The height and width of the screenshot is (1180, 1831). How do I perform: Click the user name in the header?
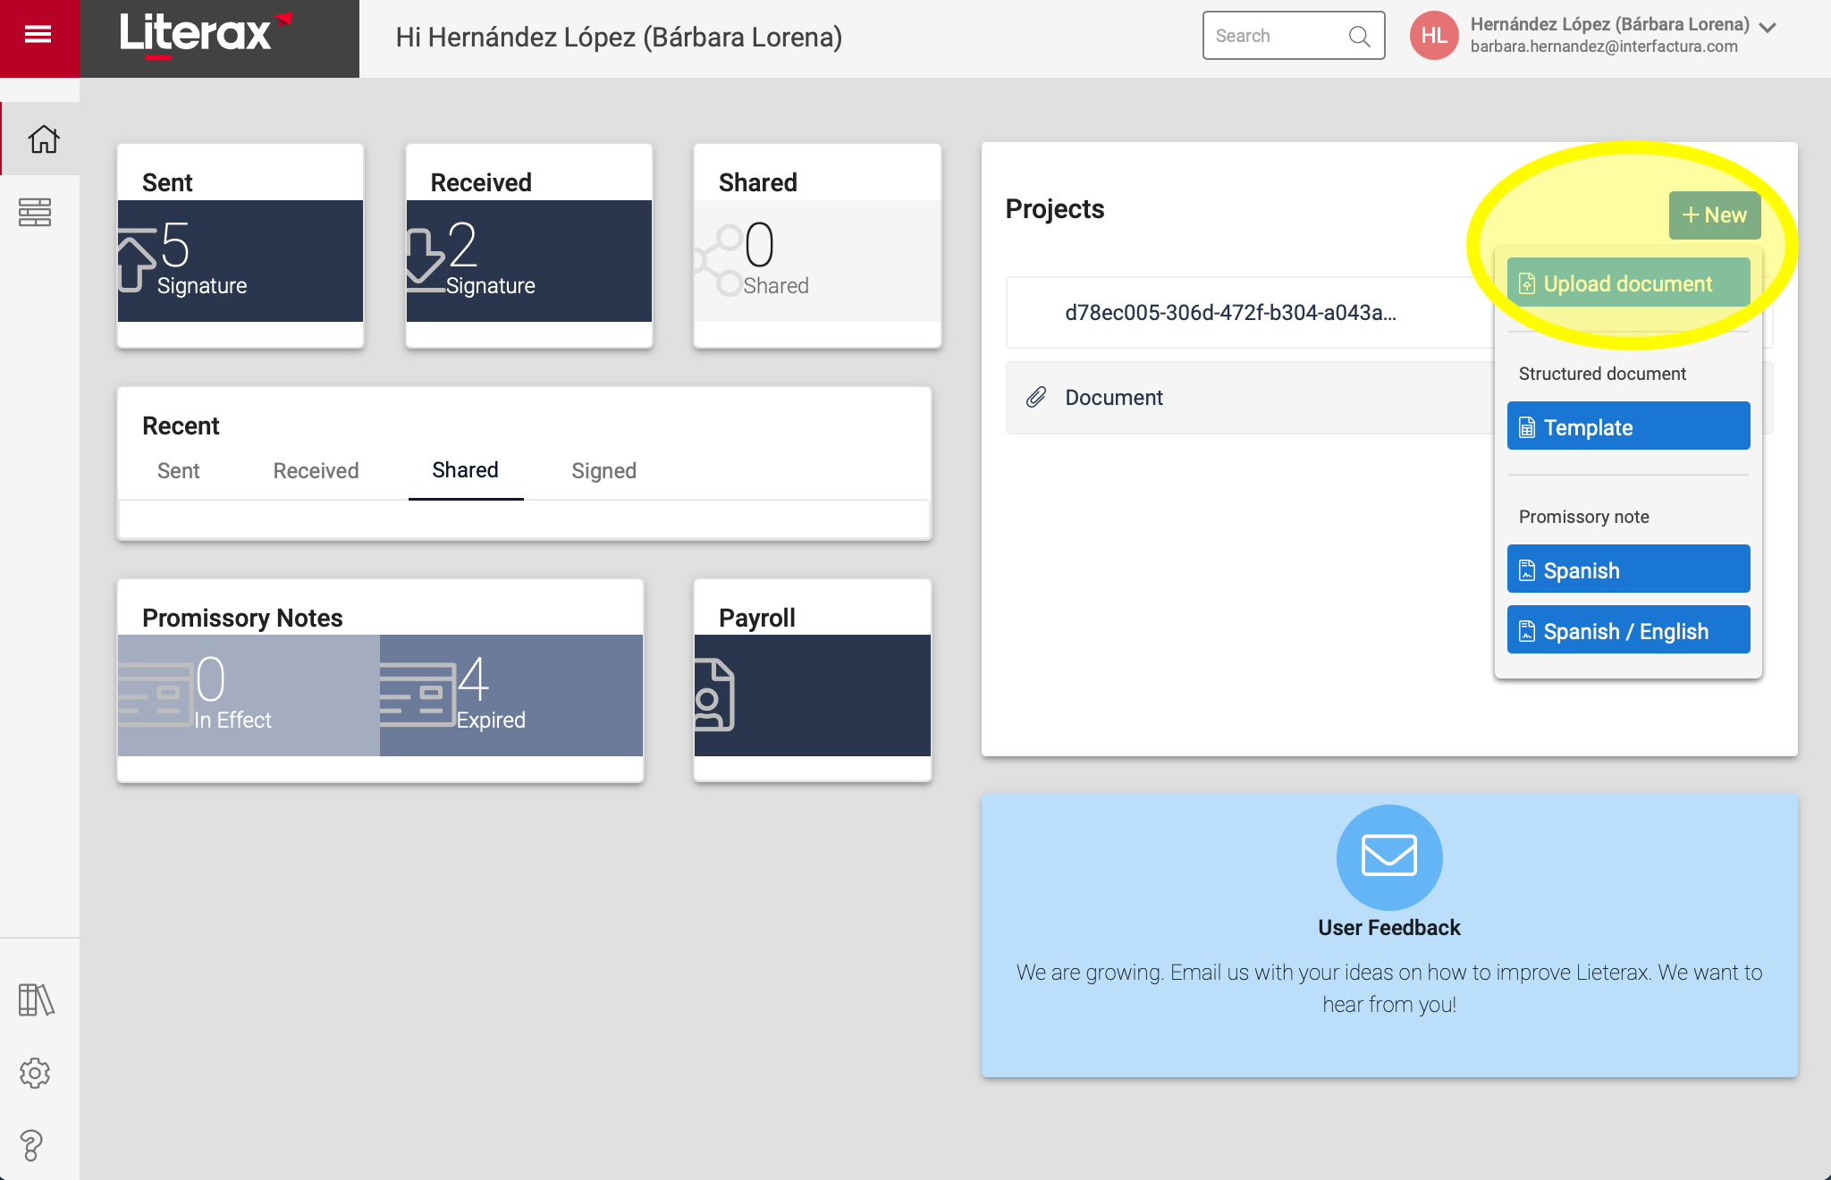click(x=1609, y=24)
